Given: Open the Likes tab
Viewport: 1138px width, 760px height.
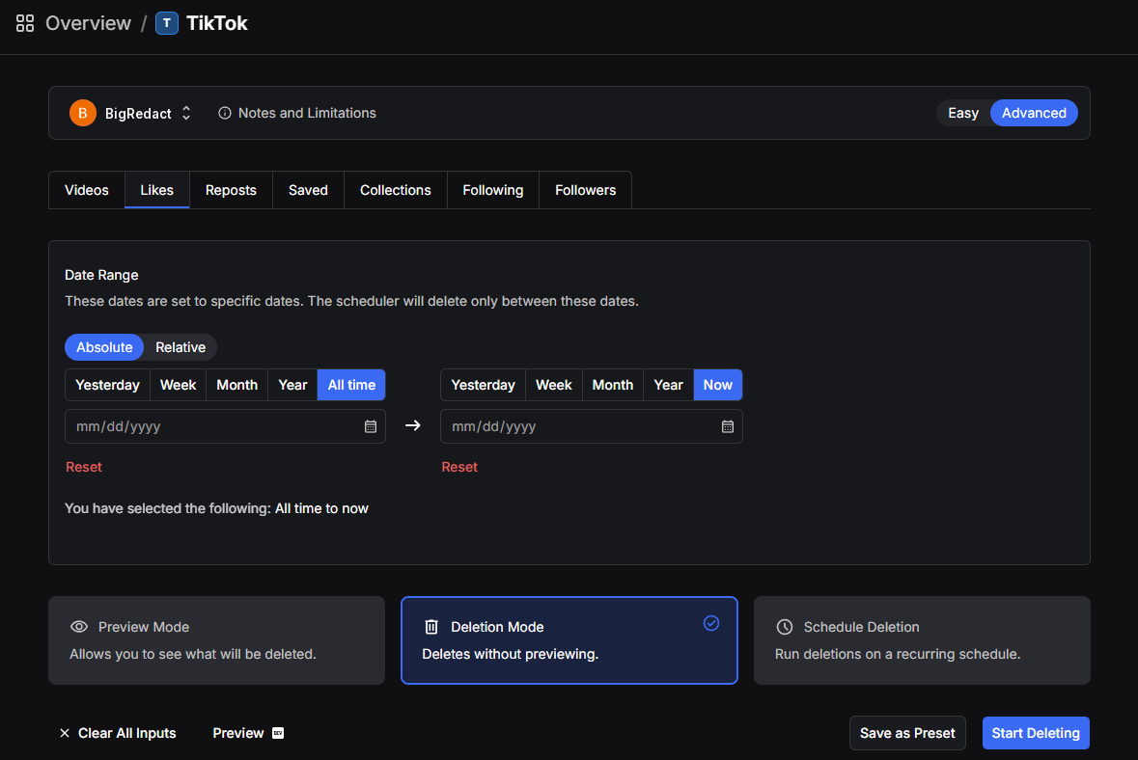Looking at the screenshot, I should pyautogui.click(x=156, y=190).
